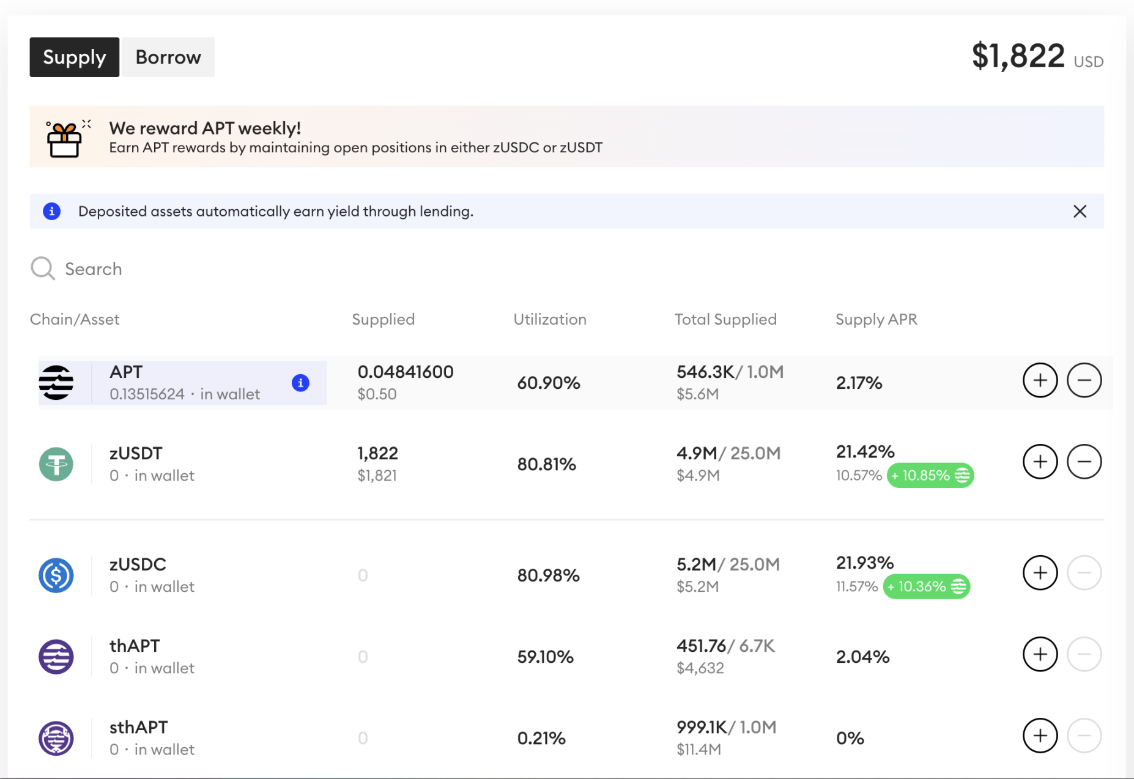Click the minus button for APT
Image resolution: width=1134 pixels, height=779 pixels.
(1084, 380)
